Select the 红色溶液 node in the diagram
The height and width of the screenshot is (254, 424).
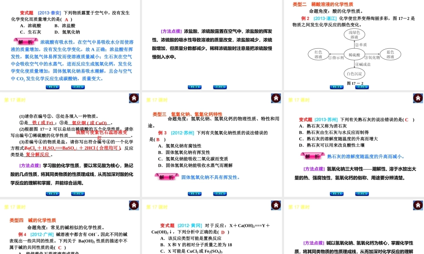(x=318, y=54)
